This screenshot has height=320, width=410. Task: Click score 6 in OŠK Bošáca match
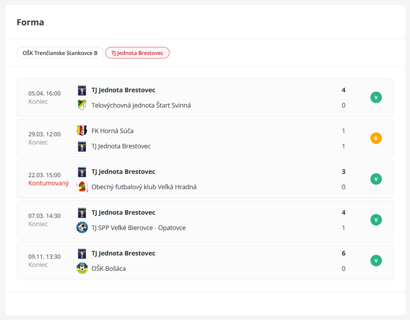click(344, 253)
